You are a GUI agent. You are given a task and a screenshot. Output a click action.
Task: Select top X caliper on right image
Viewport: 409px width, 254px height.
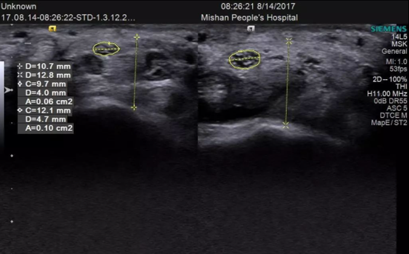point(289,41)
